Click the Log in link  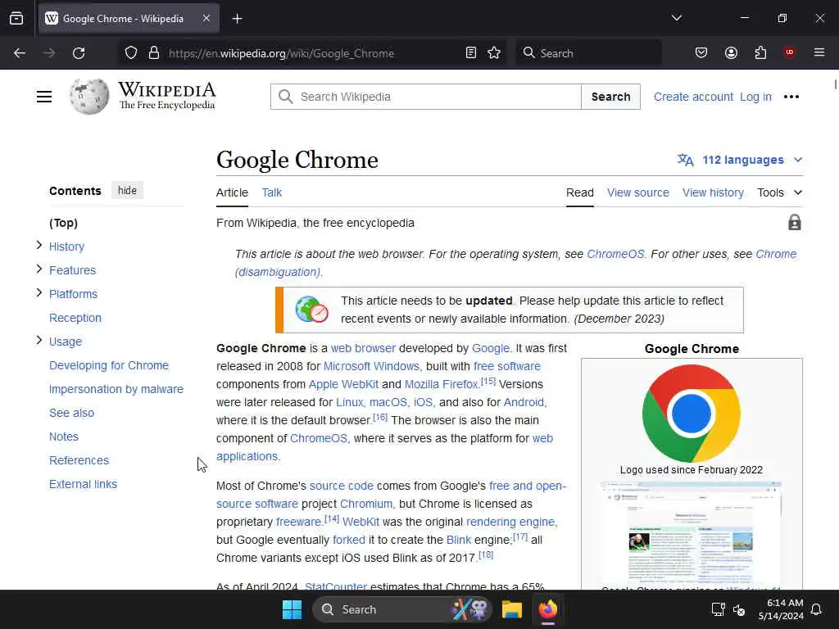click(755, 97)
